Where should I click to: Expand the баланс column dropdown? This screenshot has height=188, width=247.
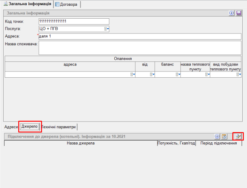(x=178, y=74)
